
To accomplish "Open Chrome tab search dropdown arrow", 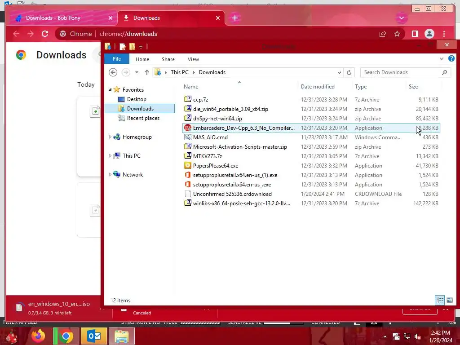I will coord(401,18).
